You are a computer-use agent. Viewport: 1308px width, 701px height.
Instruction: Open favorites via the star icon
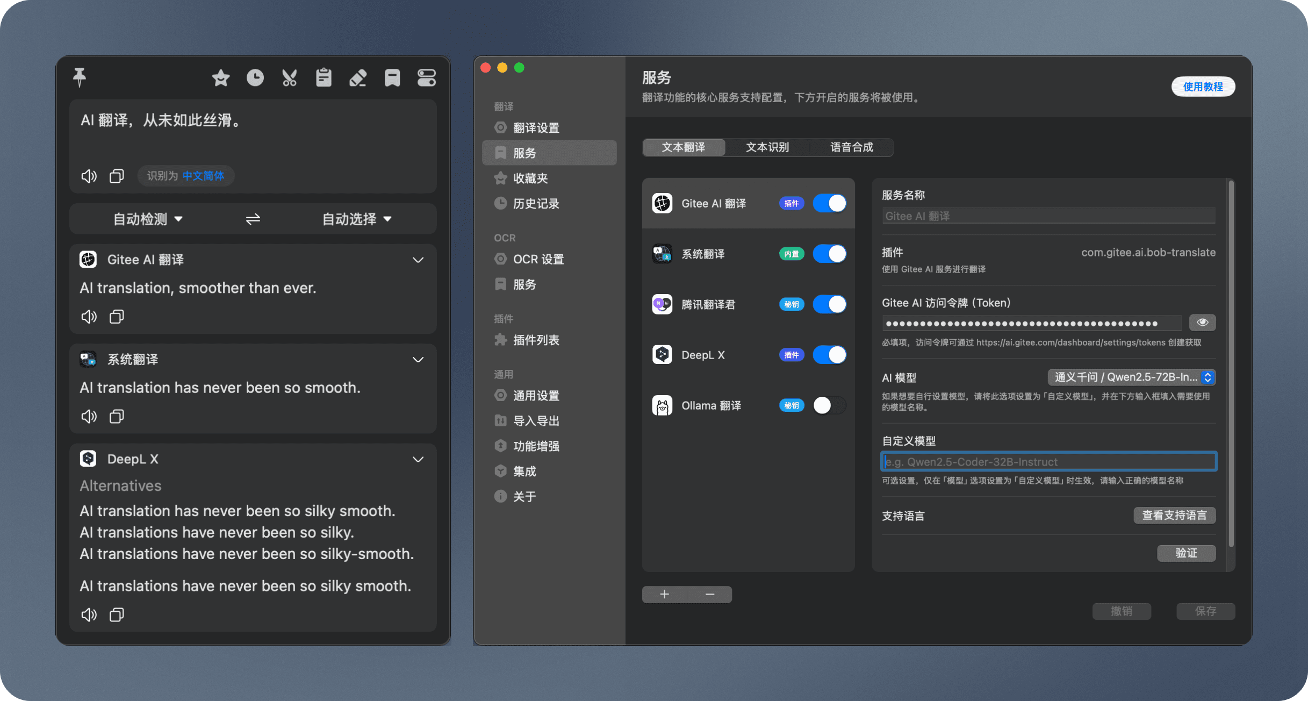pyautogui.click(x=220, y=78)
